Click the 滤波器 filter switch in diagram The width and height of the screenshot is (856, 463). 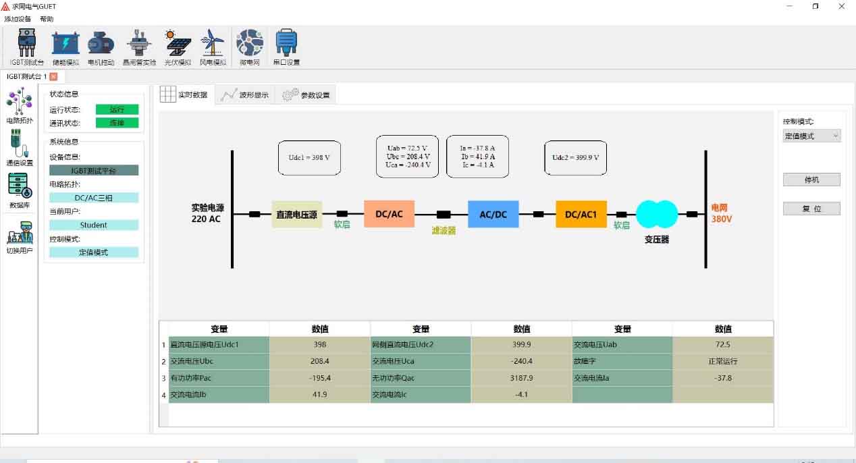pyautogui.click(x=444, y=215)
